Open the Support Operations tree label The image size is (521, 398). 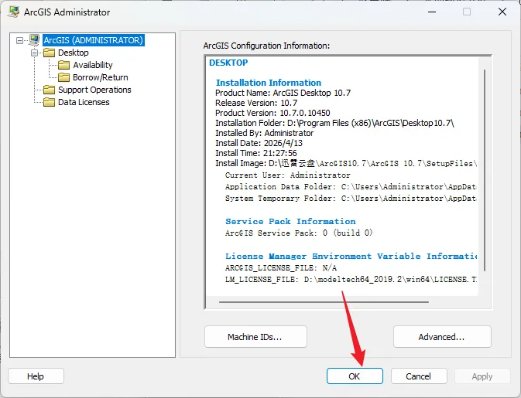click(94, 90)
